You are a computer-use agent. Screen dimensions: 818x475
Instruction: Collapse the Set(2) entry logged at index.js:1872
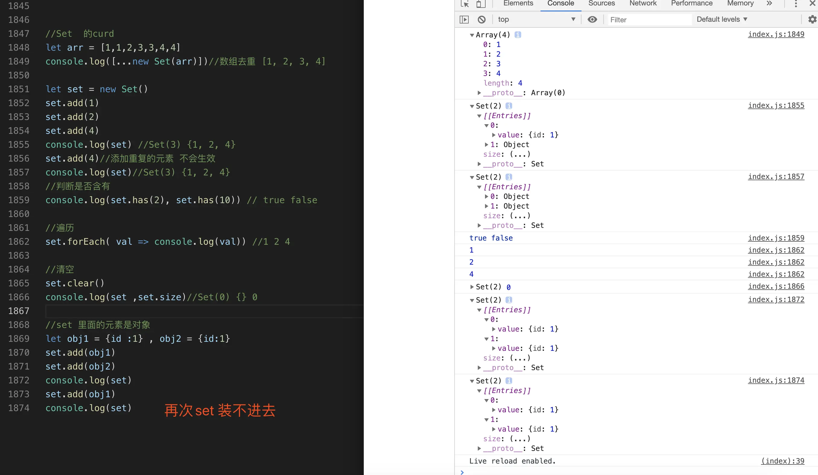pyautogui.click(x=472, y=300)
